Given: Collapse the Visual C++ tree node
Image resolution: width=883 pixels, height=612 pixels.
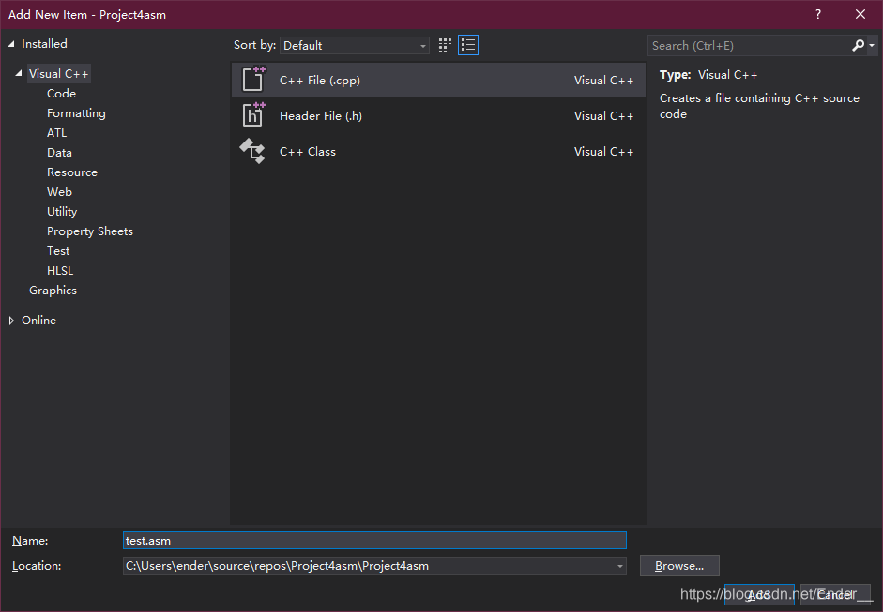Looking at the screenshot, I should (19, 73).
